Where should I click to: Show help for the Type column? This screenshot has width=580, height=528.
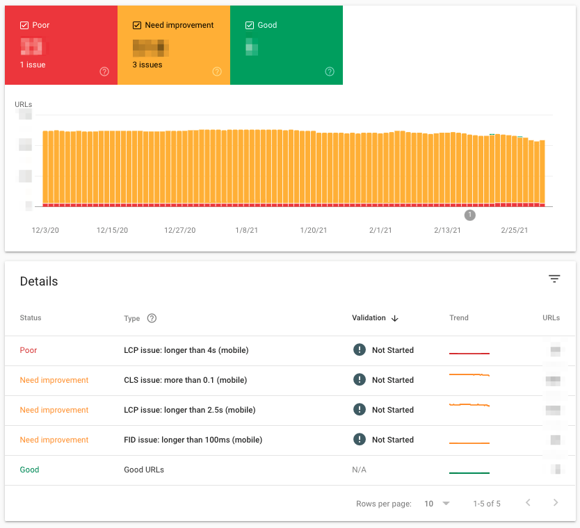click(x=152, y=318)
